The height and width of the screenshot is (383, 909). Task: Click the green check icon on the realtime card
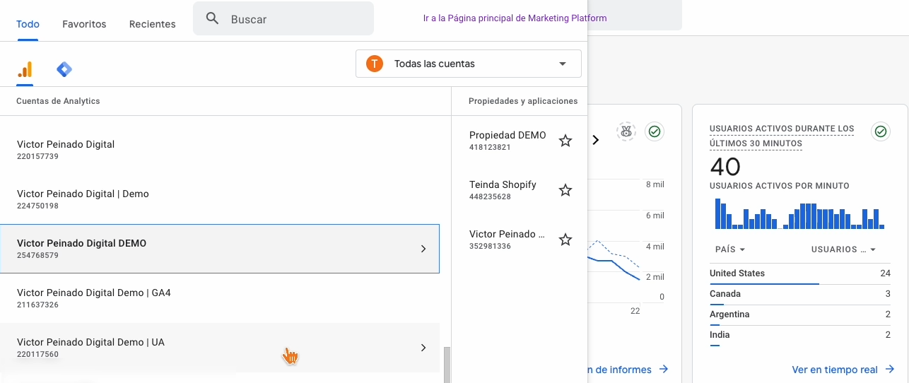(880, 131)
